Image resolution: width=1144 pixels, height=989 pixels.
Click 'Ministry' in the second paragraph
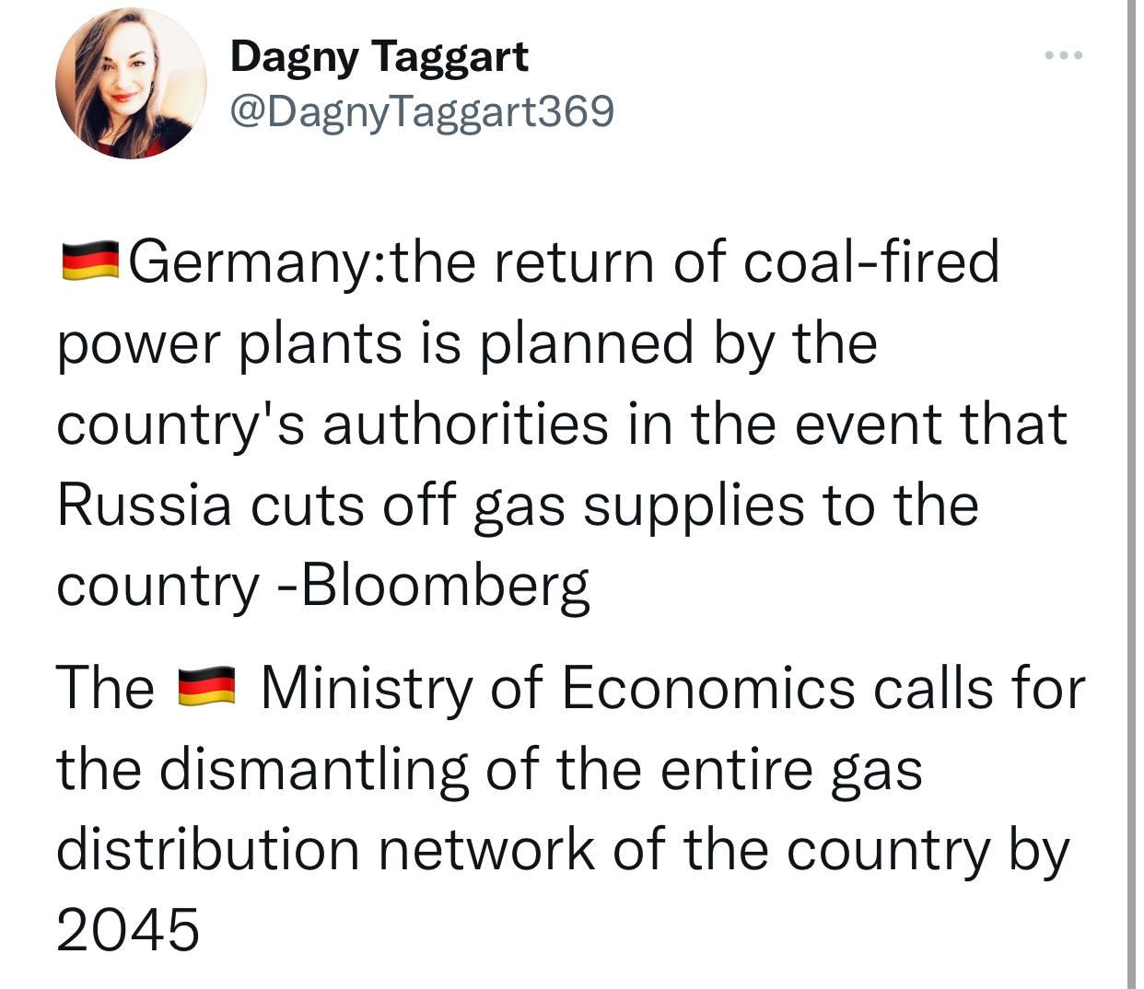367,688
